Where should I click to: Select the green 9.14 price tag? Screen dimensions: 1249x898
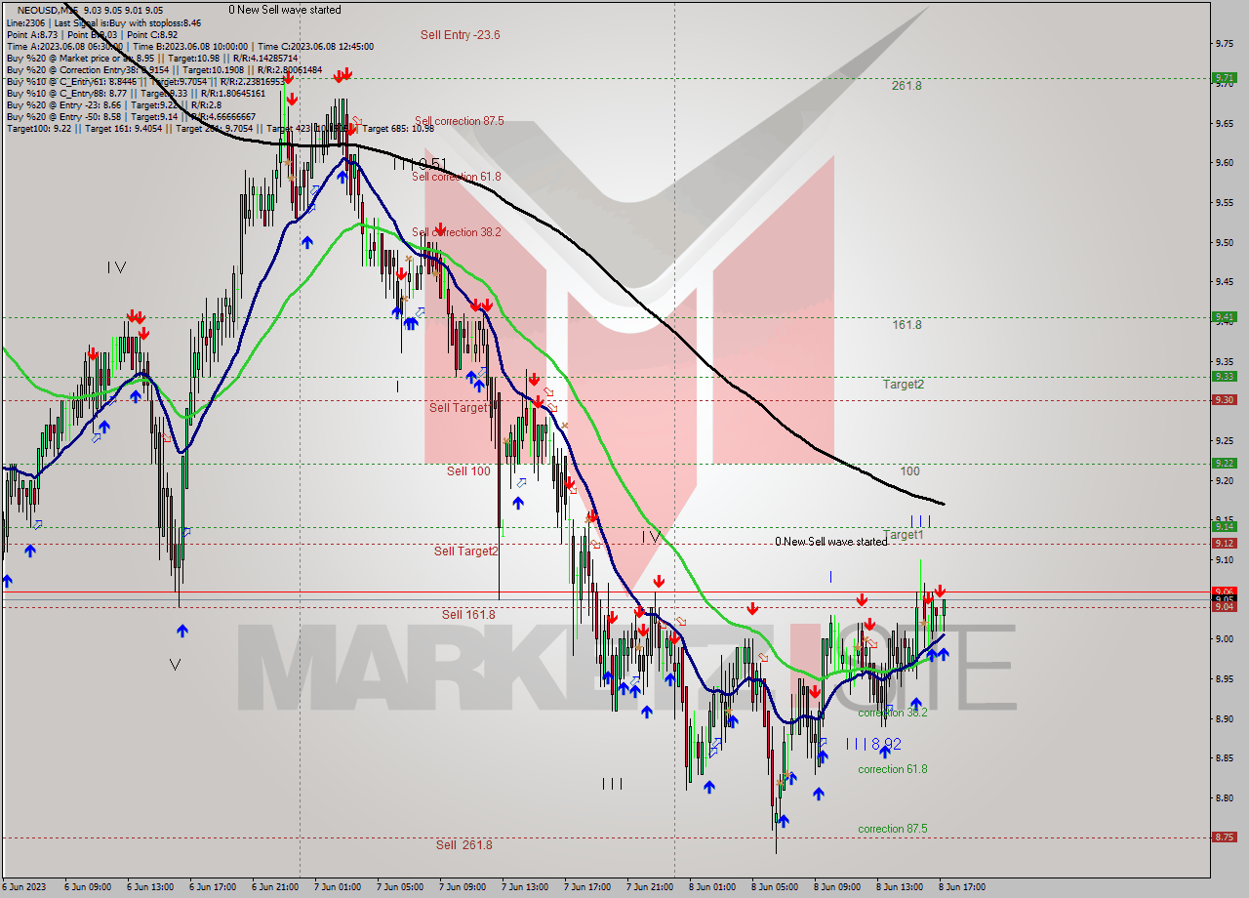point(1224,526)
